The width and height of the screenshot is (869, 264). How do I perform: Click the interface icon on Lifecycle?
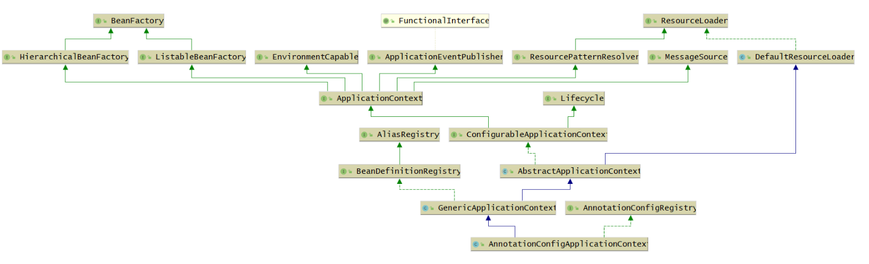(x=549, y=98)
